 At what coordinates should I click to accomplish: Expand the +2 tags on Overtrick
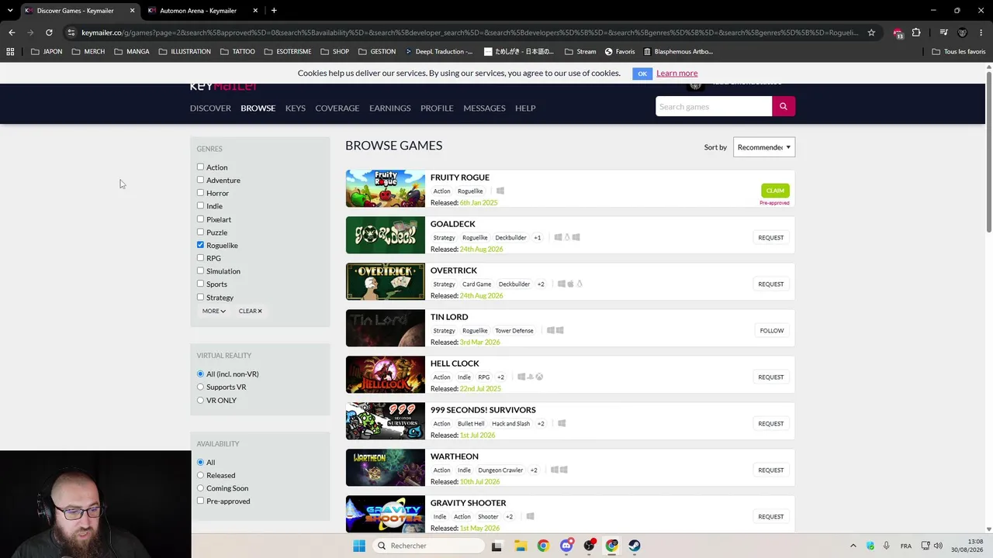coord(541,284)
